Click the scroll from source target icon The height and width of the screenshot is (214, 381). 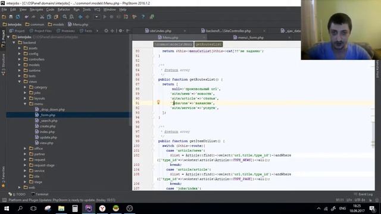point(106,31)
